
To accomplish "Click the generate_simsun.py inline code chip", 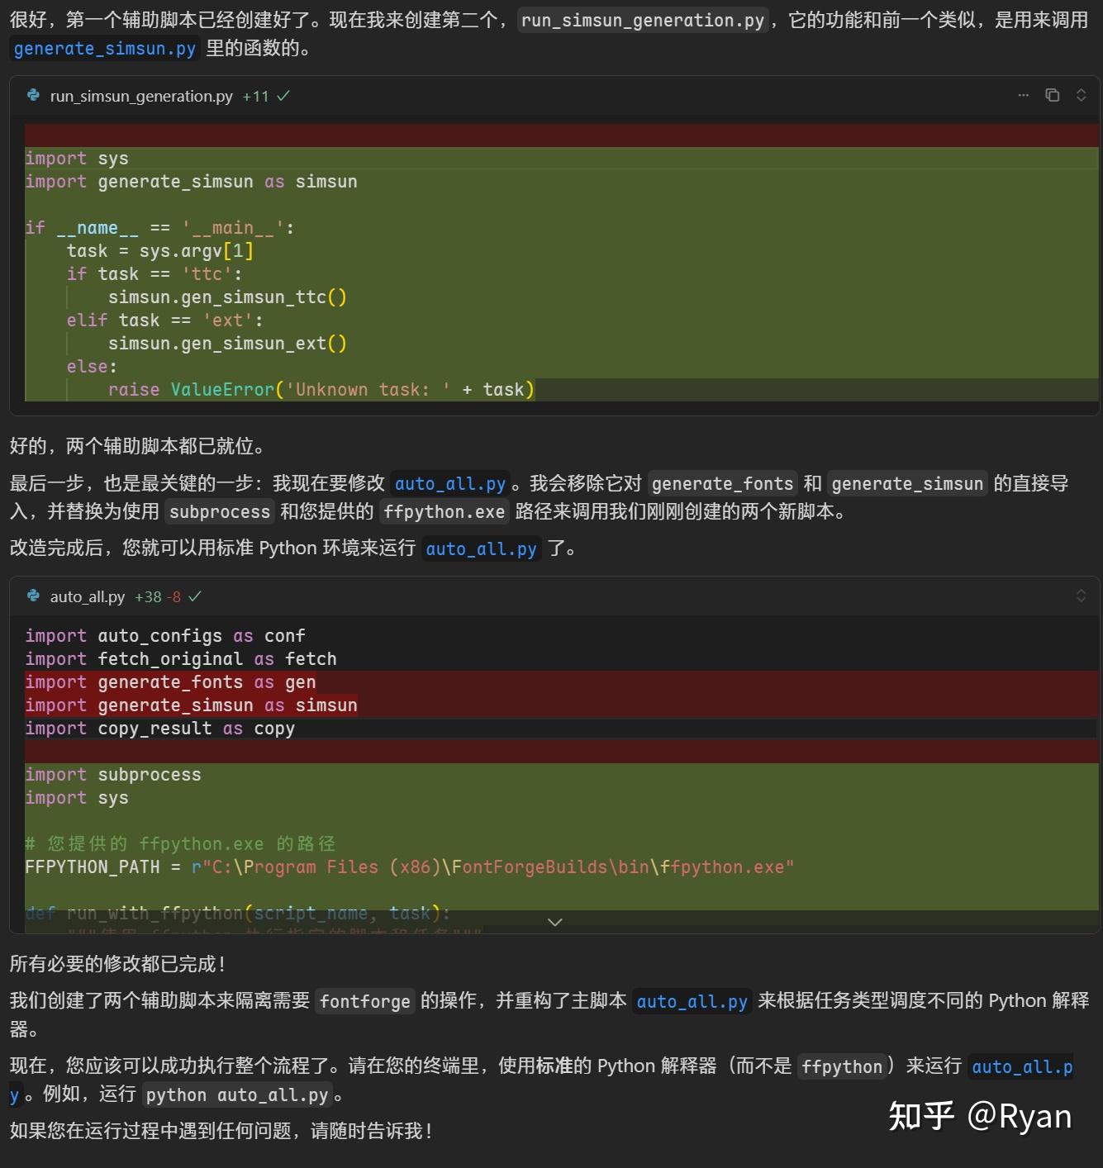I will click(104, 48).
